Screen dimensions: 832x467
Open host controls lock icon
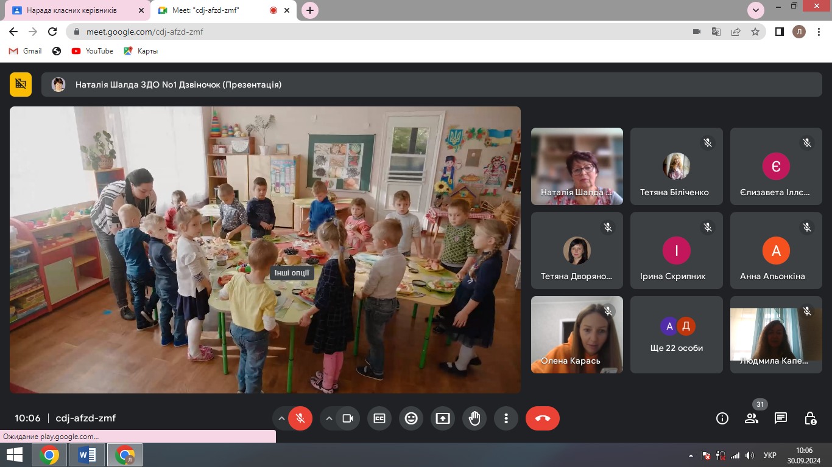point(810,418)
